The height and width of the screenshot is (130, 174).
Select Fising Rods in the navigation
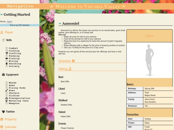click(x=17, y=88)
